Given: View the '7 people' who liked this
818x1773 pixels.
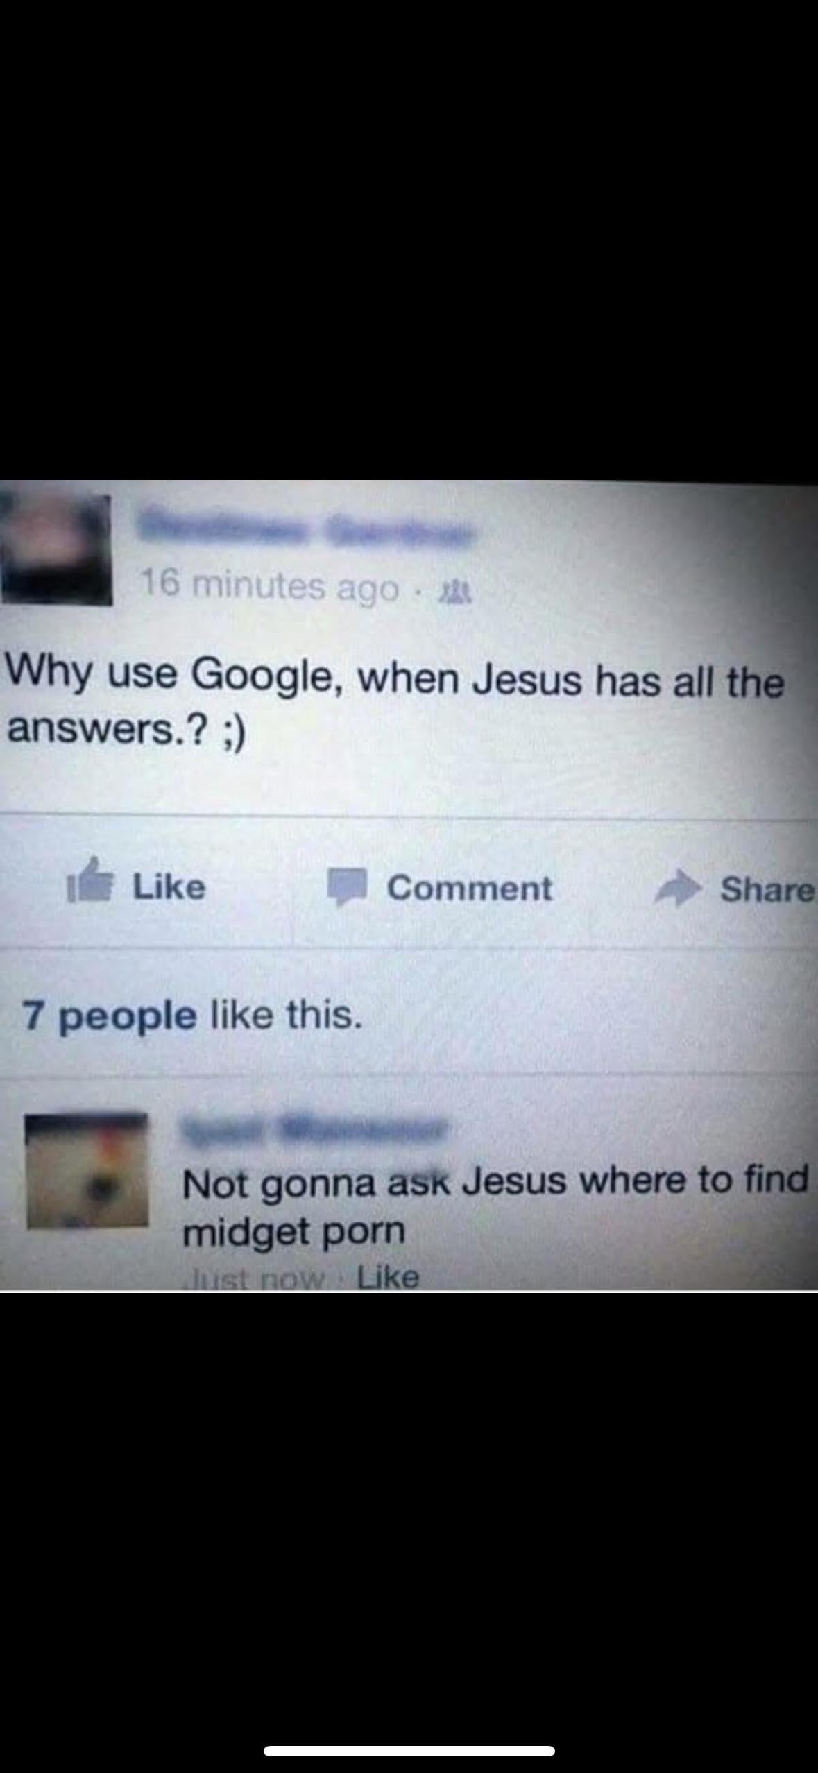Looking at the screenshot, I should pyautogui.click(x=109, y=1016).
